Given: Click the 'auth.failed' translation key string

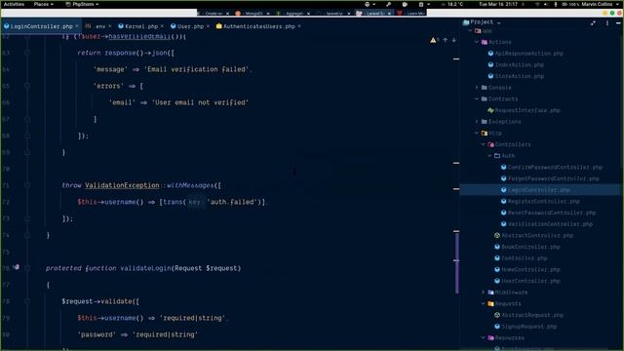Looking at the screenshot, I should coord(232,202).
